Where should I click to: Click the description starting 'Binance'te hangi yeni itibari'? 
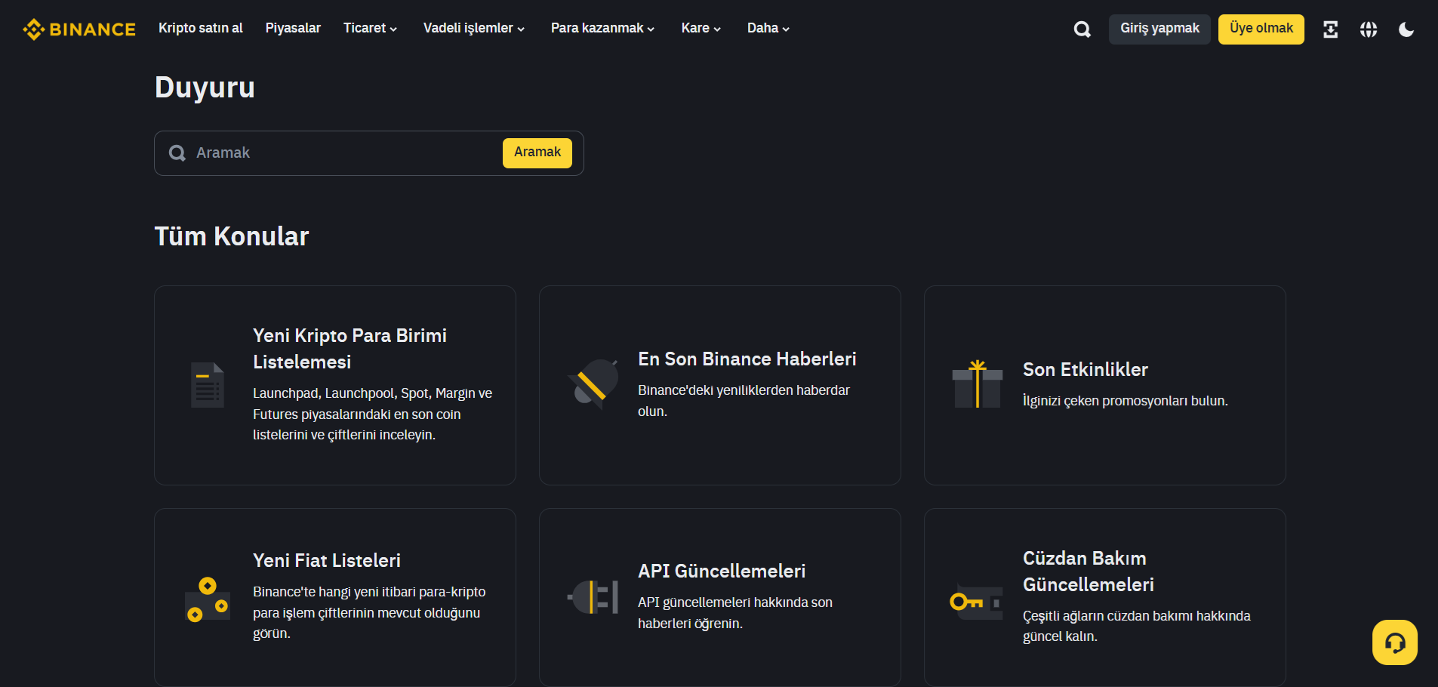point(369,612)
